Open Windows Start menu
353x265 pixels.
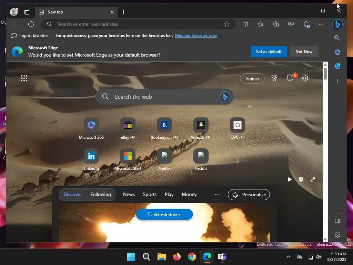pos(131,257)
